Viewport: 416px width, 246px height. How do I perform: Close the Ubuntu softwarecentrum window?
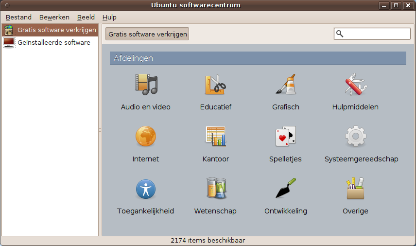click(408, 5)
